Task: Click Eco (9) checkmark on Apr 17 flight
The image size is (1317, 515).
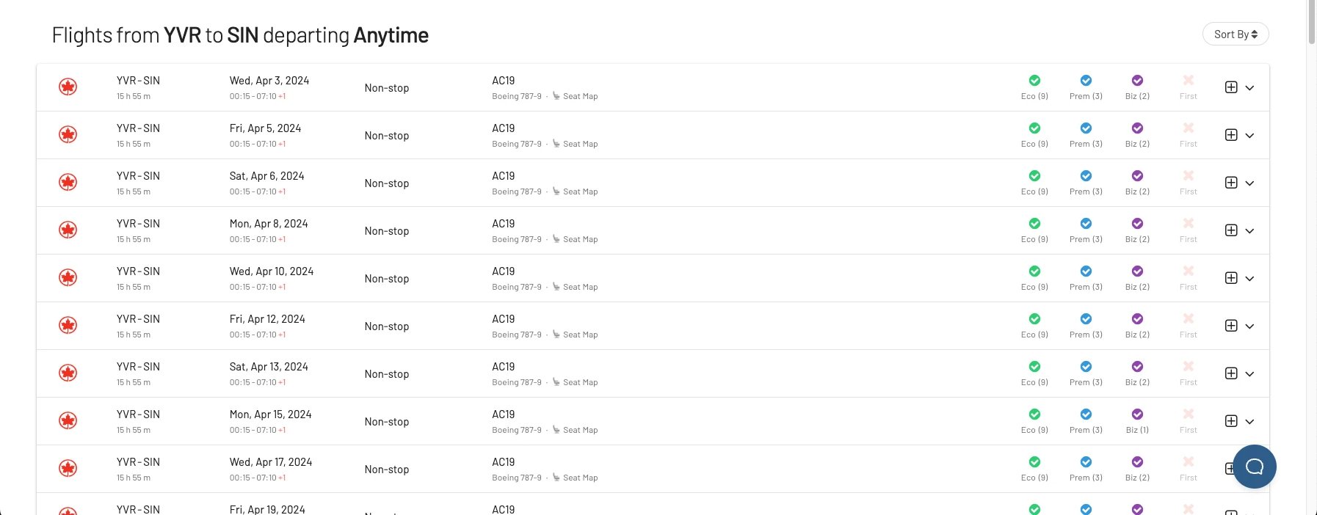Action: tap(1034, 462)
